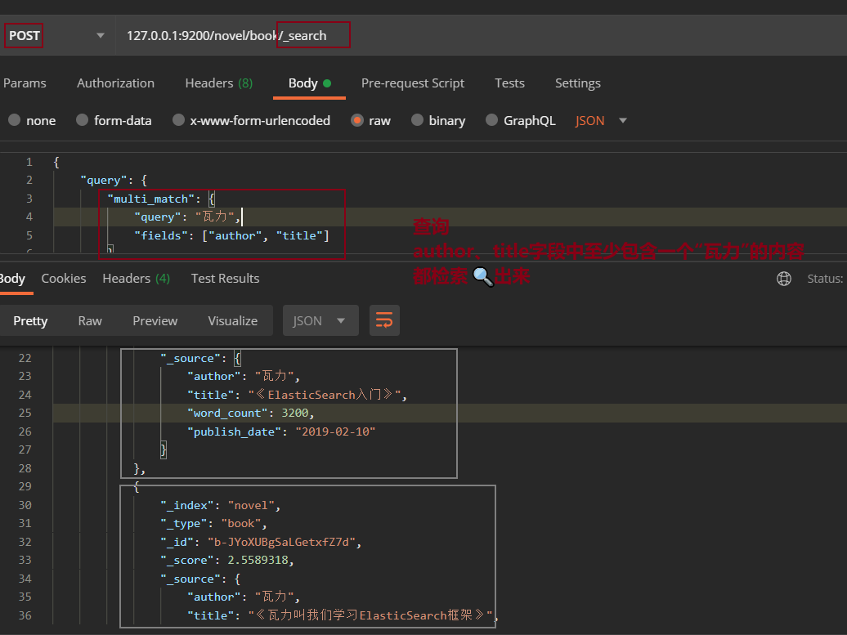Open the Test Results tab
This screenshot has width=847, height=635.
click(x=226, y=279)
